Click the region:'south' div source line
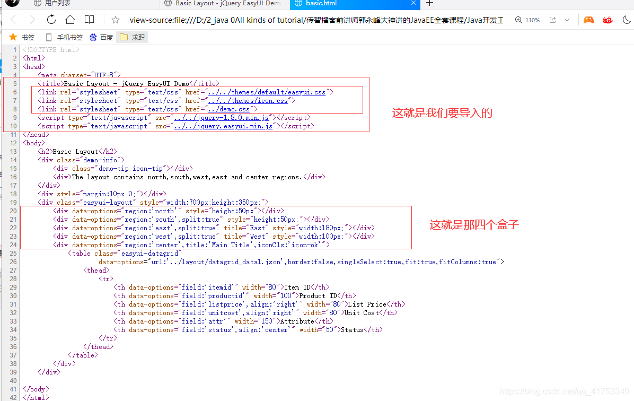 tap(191, 220)
